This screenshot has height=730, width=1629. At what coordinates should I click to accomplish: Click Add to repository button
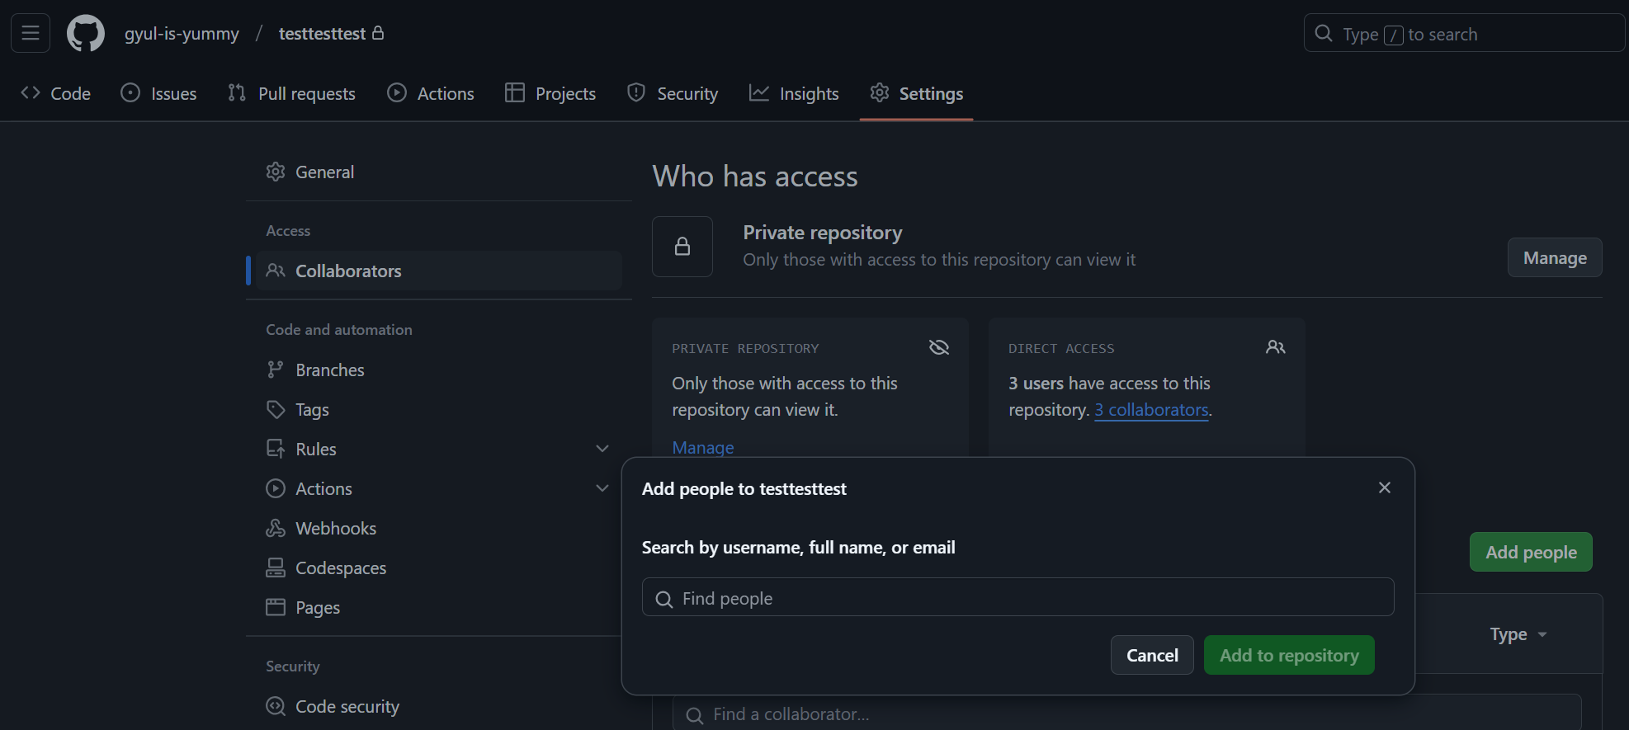[1289, 655]
